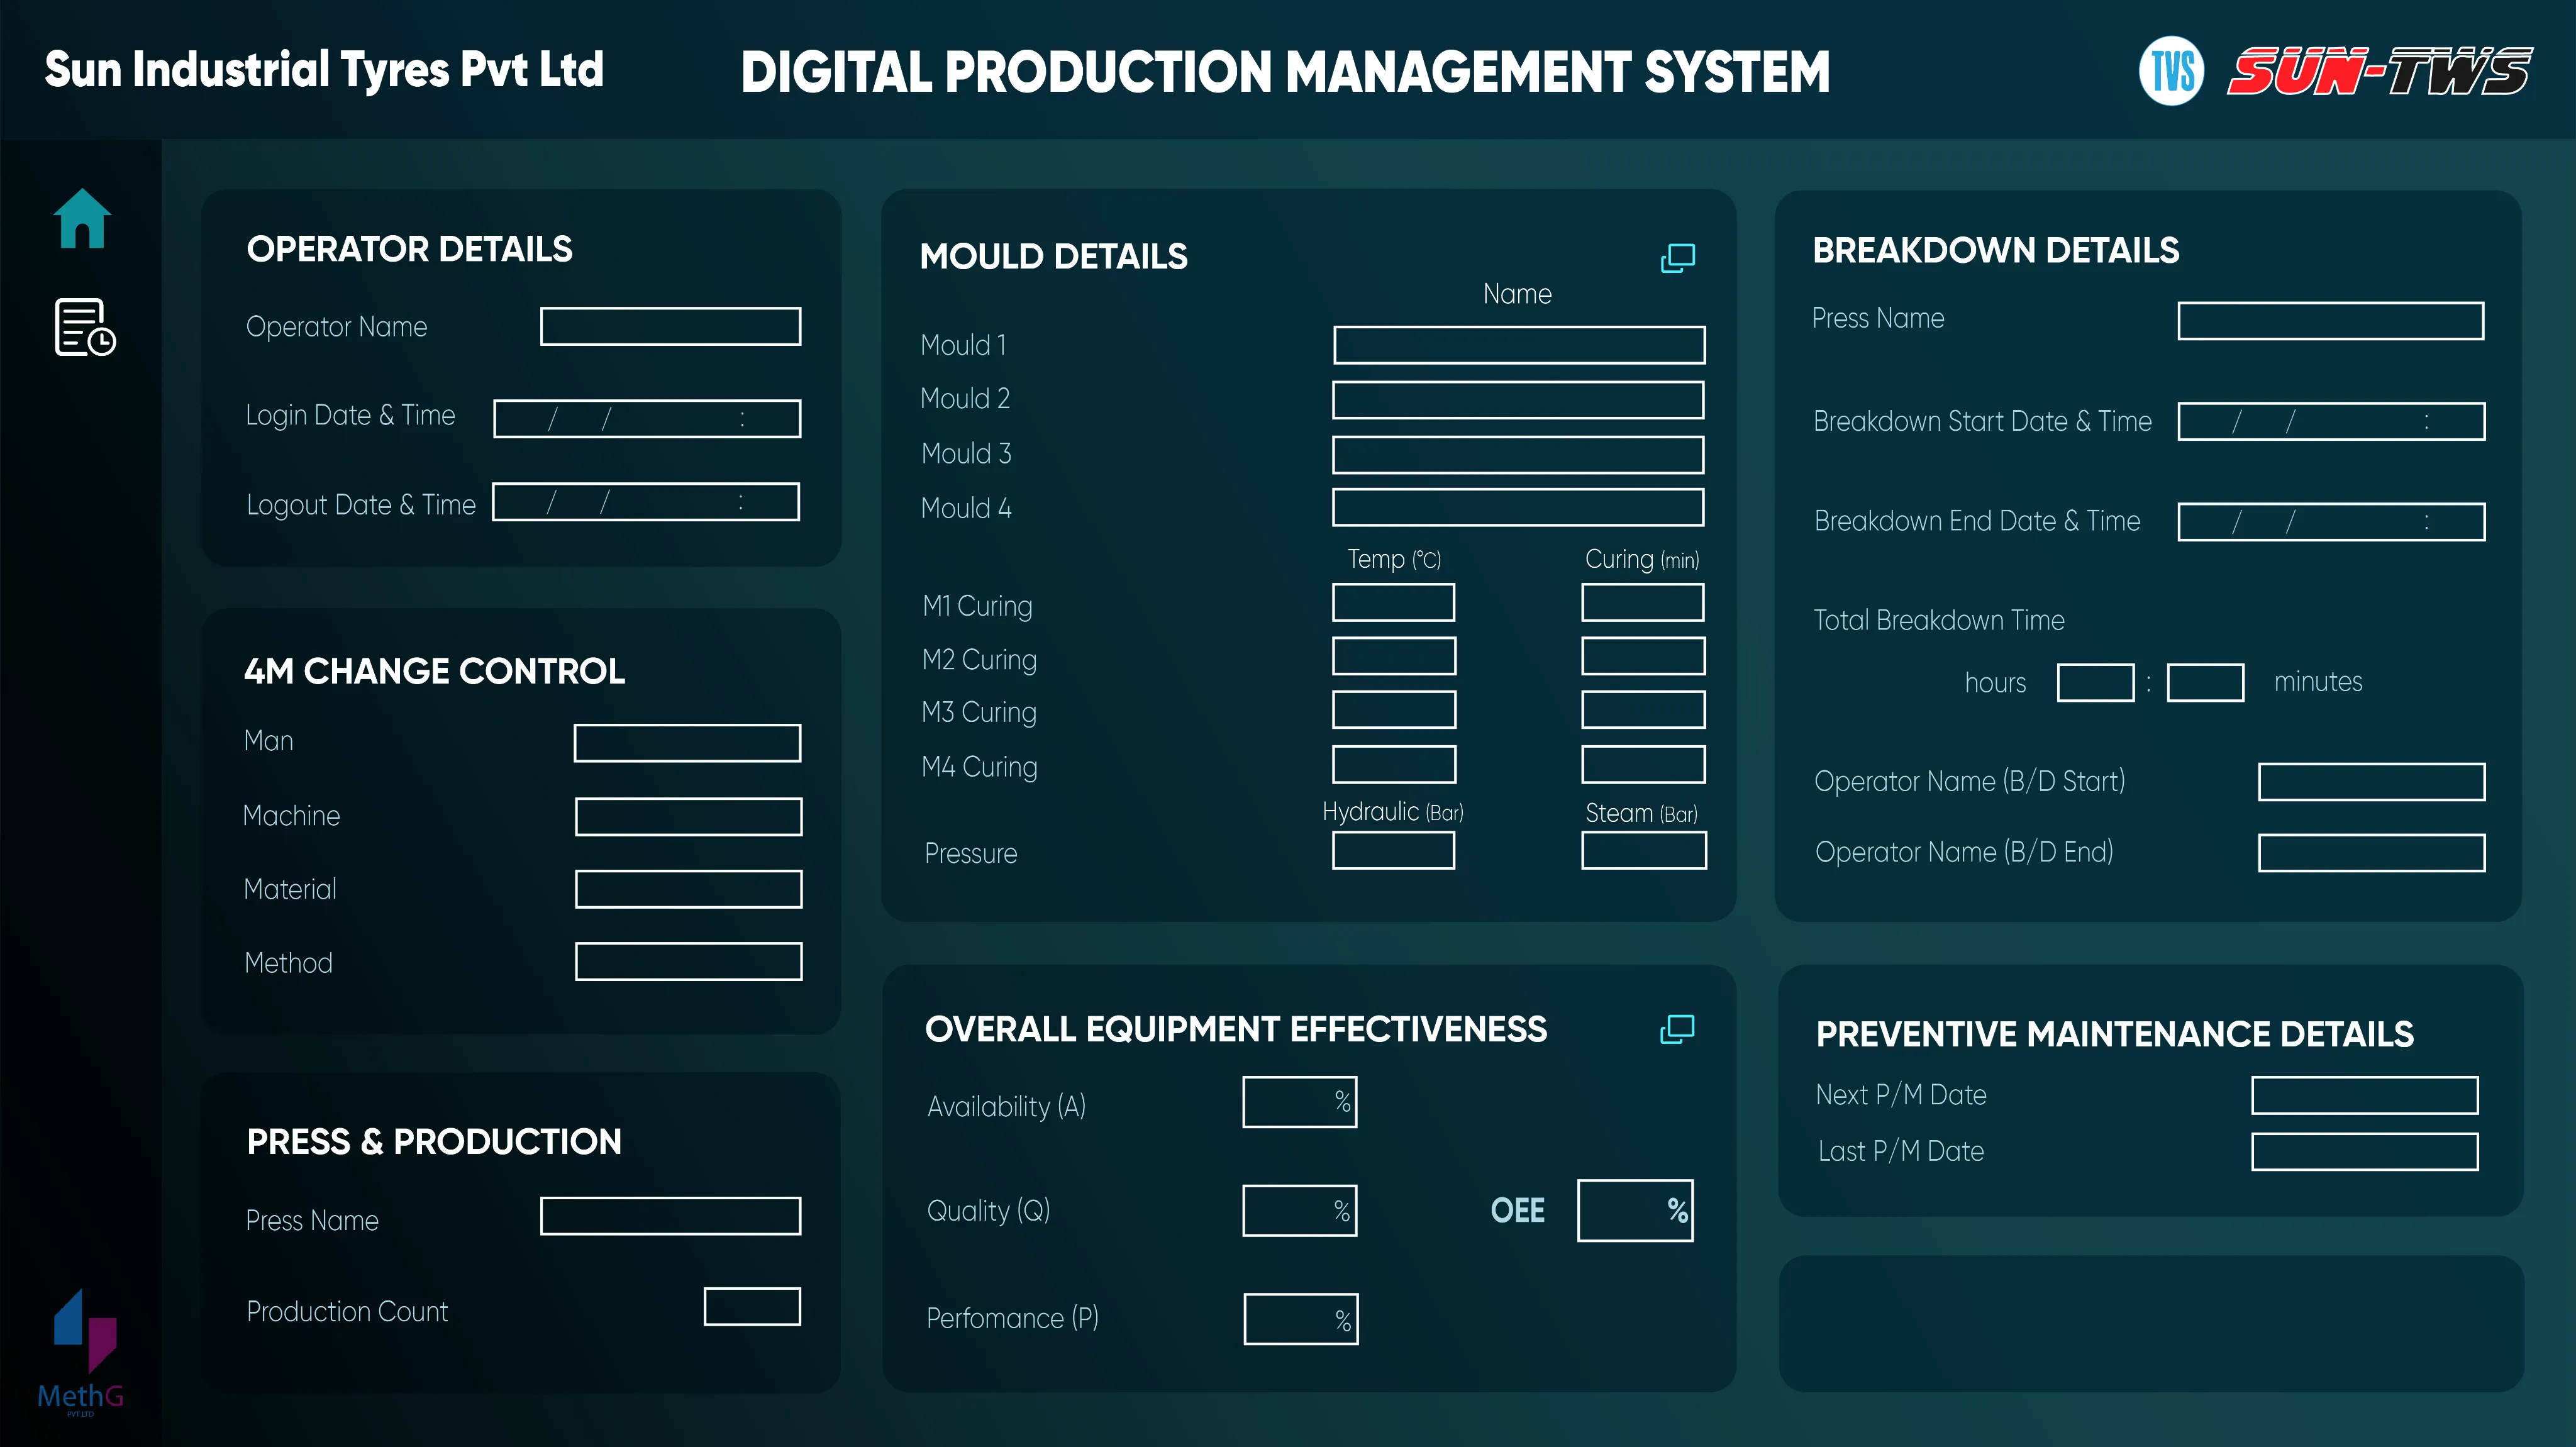Image resolution: width=2576 pixels, height=1447 pixels.
Task: Select the Total Breakdown hours box
Action: 2095,683
